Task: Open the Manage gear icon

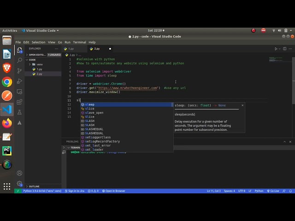Action: click(x=19, y=183)
